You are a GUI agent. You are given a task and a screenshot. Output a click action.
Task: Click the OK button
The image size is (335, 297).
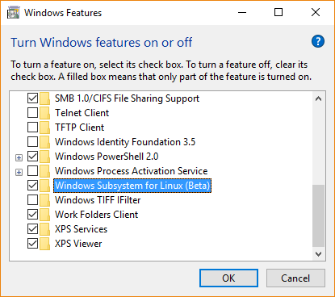tap(228, 278)
